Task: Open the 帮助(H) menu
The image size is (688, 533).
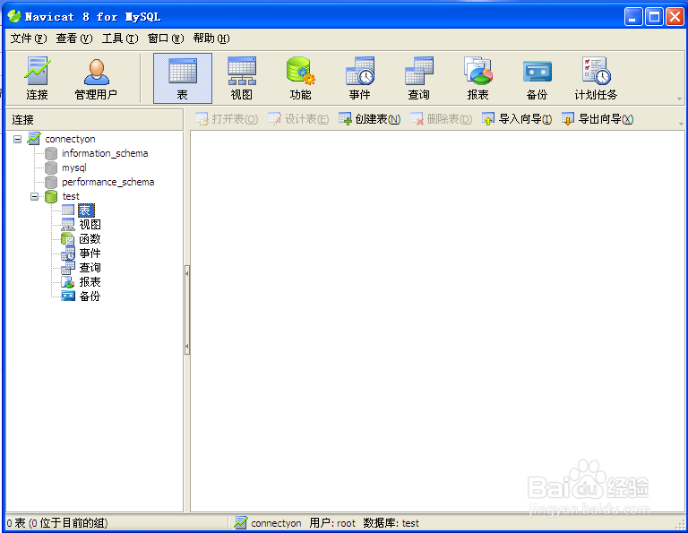Action: tap(211, 39)
